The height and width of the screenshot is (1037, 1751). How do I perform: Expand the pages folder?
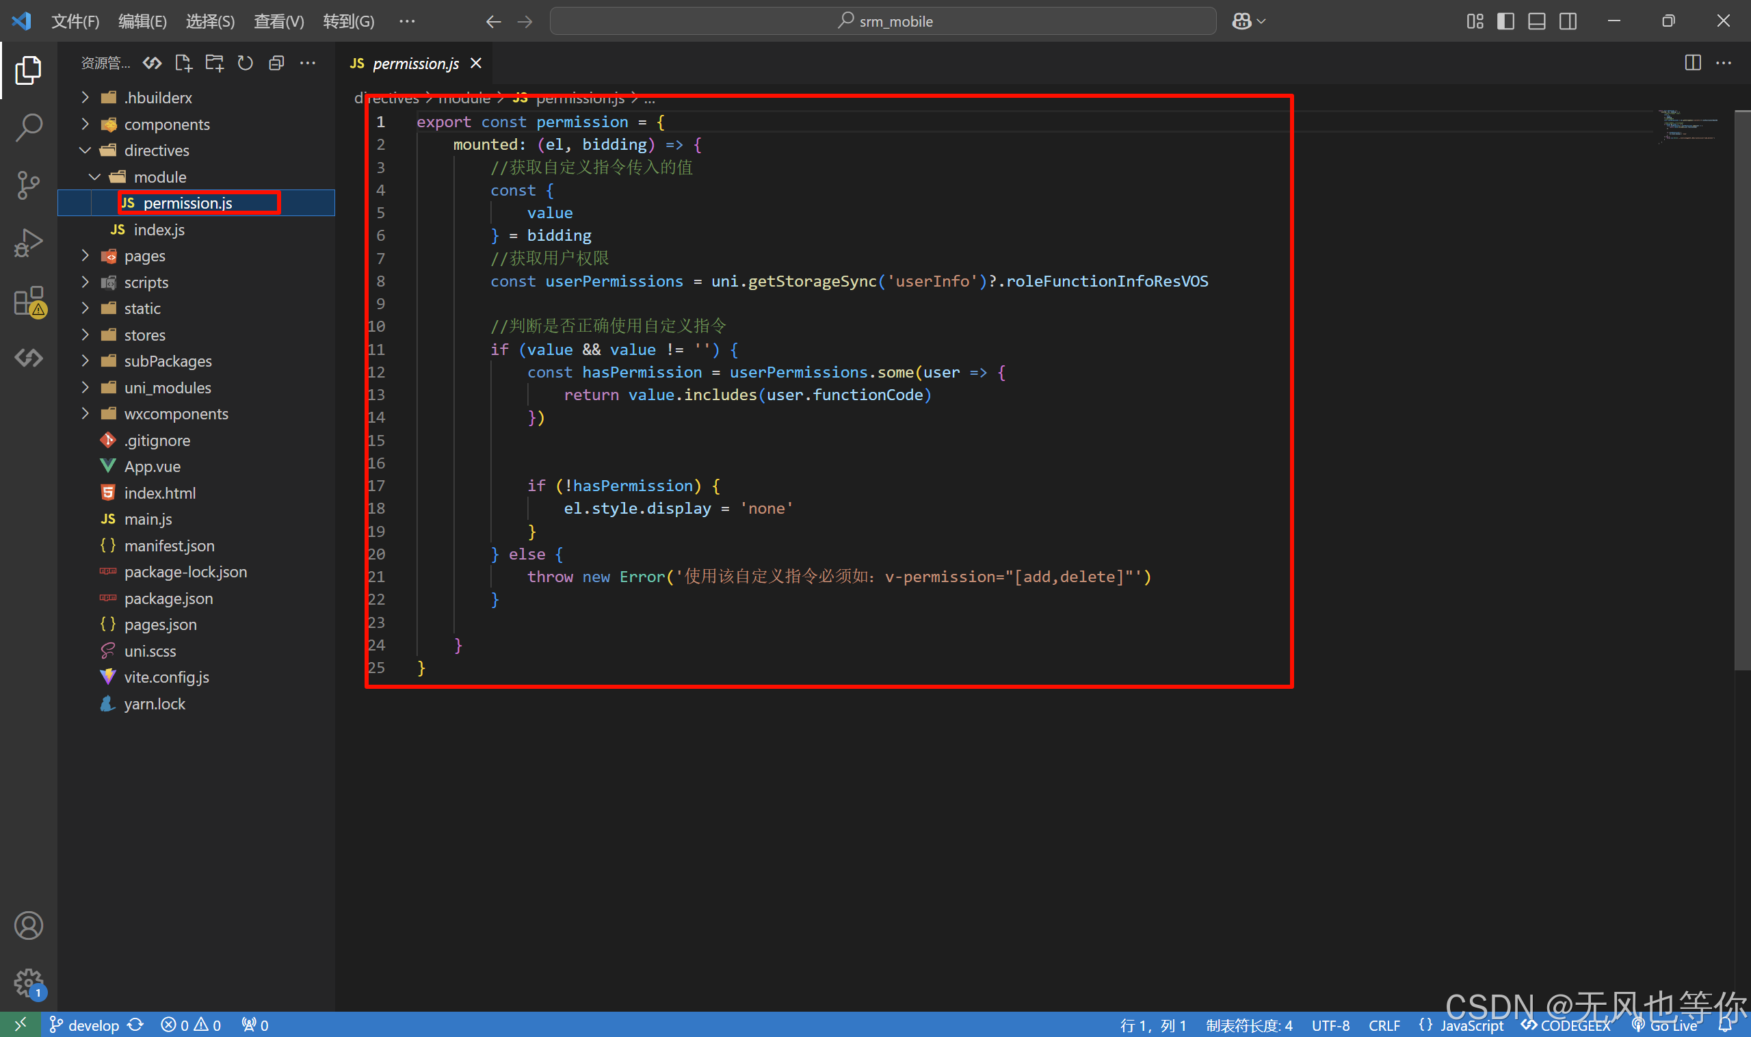pyautogui.click(x=196, y=256)
